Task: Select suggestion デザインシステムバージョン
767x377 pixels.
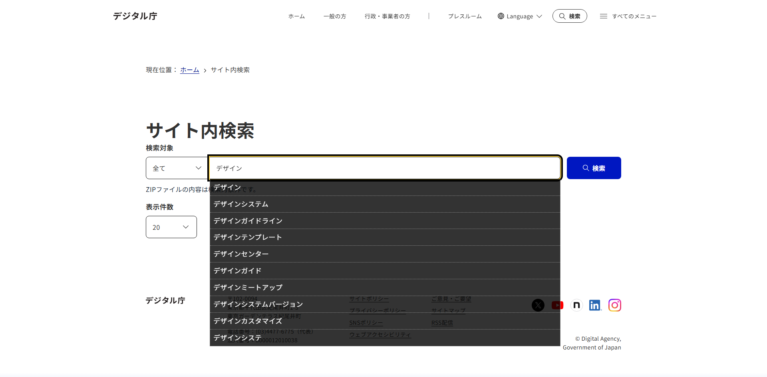Action: coord(385,304)
